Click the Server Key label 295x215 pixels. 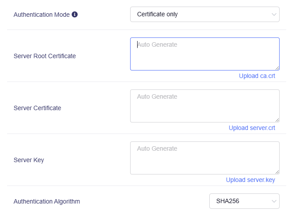(x=29, y=160)
